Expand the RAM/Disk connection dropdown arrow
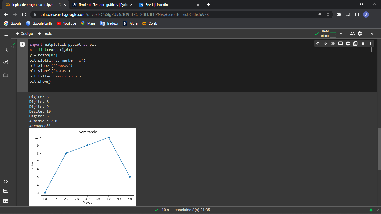The height and width of the screenshot is (214, 381). point(341,34)
